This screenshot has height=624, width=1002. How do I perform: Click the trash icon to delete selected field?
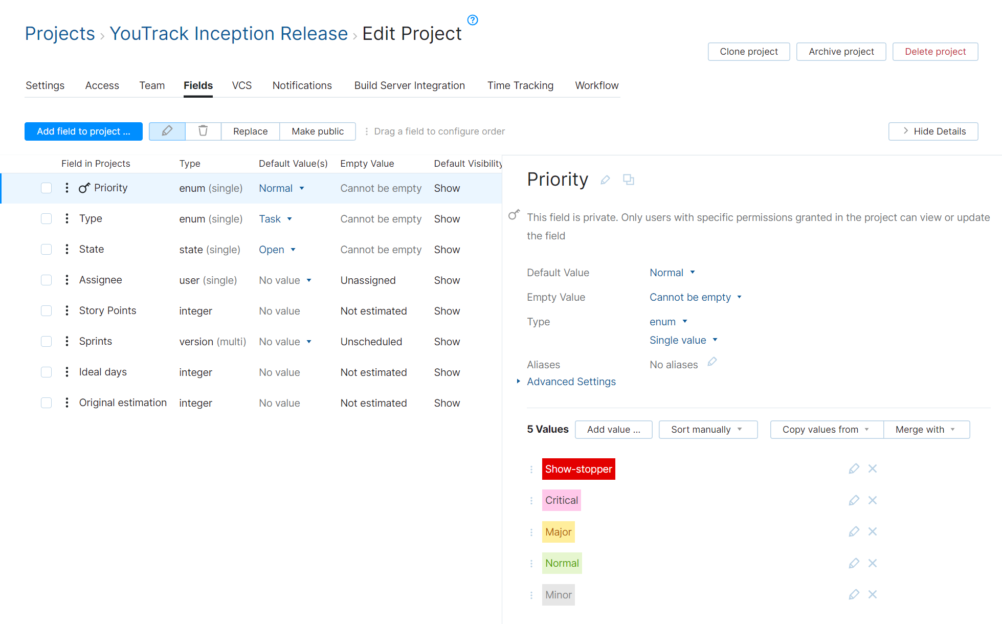203,131
